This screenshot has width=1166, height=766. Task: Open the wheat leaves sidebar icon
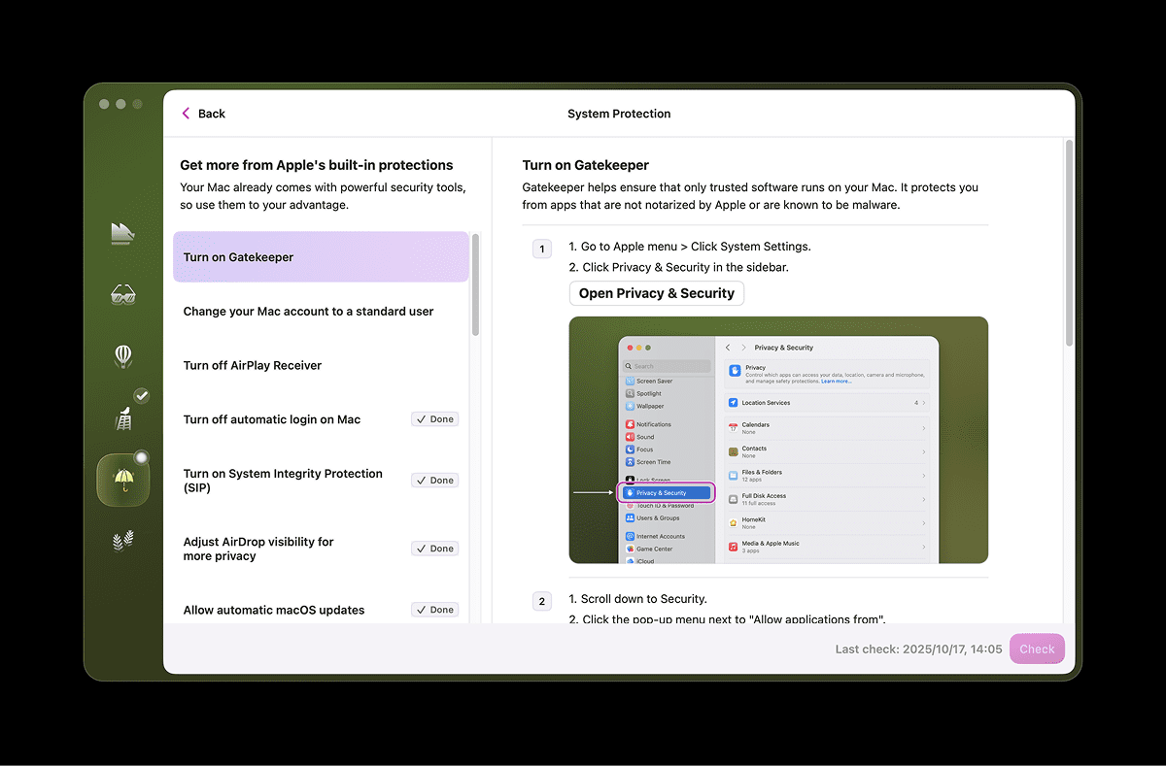[x=122, y=541]
